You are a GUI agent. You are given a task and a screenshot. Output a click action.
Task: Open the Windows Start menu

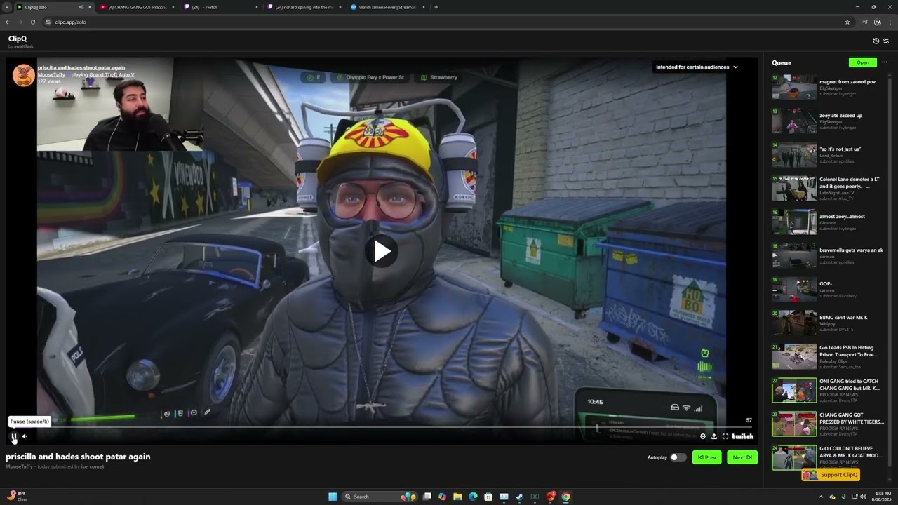coord(333,497)
